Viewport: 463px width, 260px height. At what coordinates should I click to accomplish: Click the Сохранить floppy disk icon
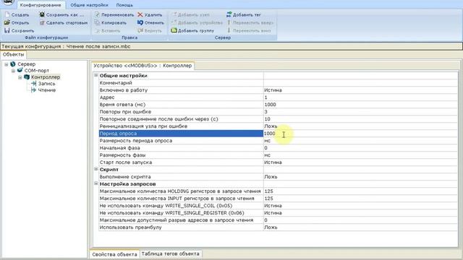7,30
